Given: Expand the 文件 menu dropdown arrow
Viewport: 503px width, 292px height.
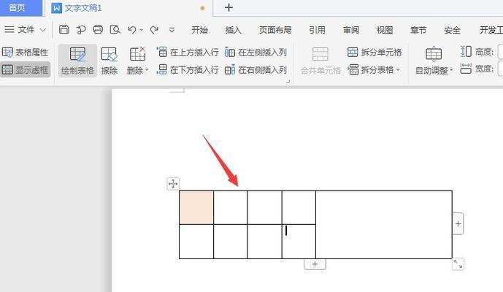Looking at the screenshot, I should click(x=42, y=30).
